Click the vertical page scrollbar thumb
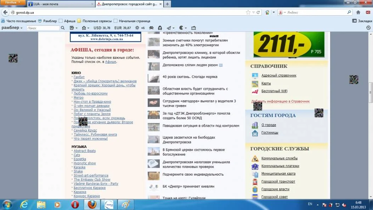373x210 pixels. click(x=371, y=92)
